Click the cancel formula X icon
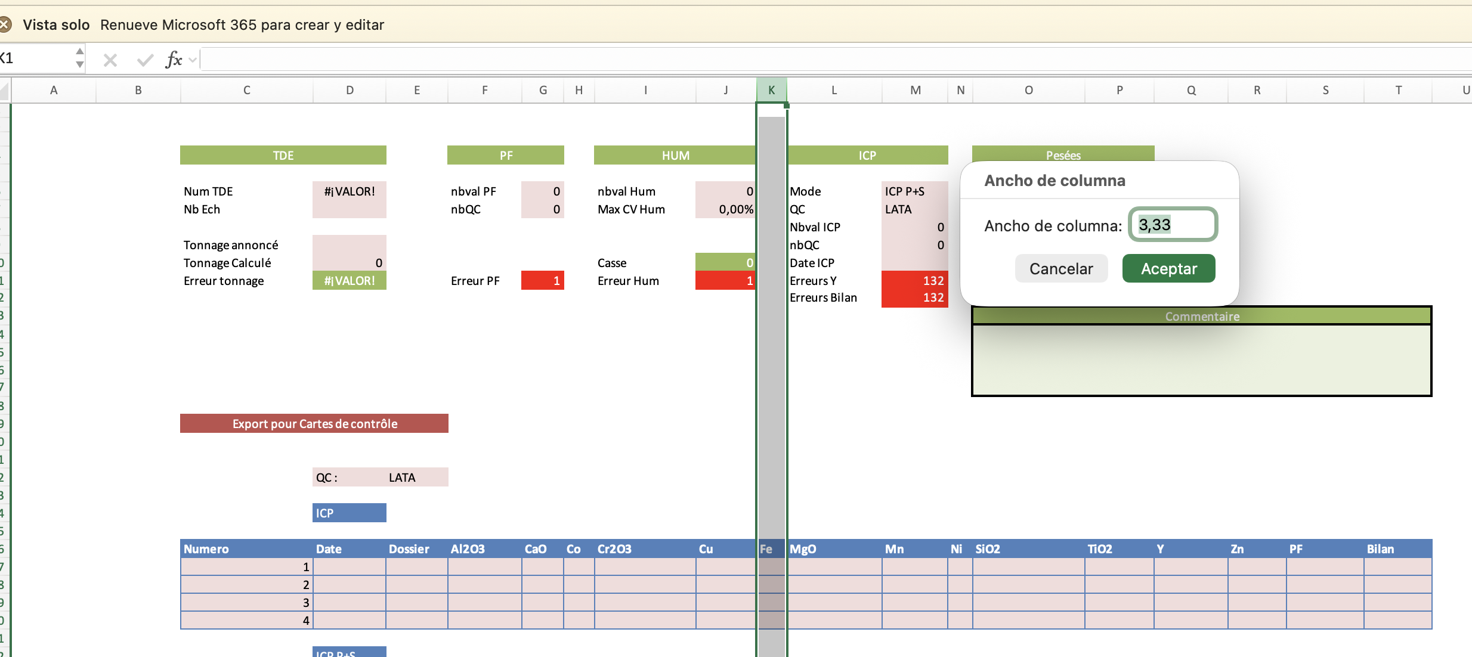Image resolution: width=1472 pixels, height=657 pixels. click(110, 60)
